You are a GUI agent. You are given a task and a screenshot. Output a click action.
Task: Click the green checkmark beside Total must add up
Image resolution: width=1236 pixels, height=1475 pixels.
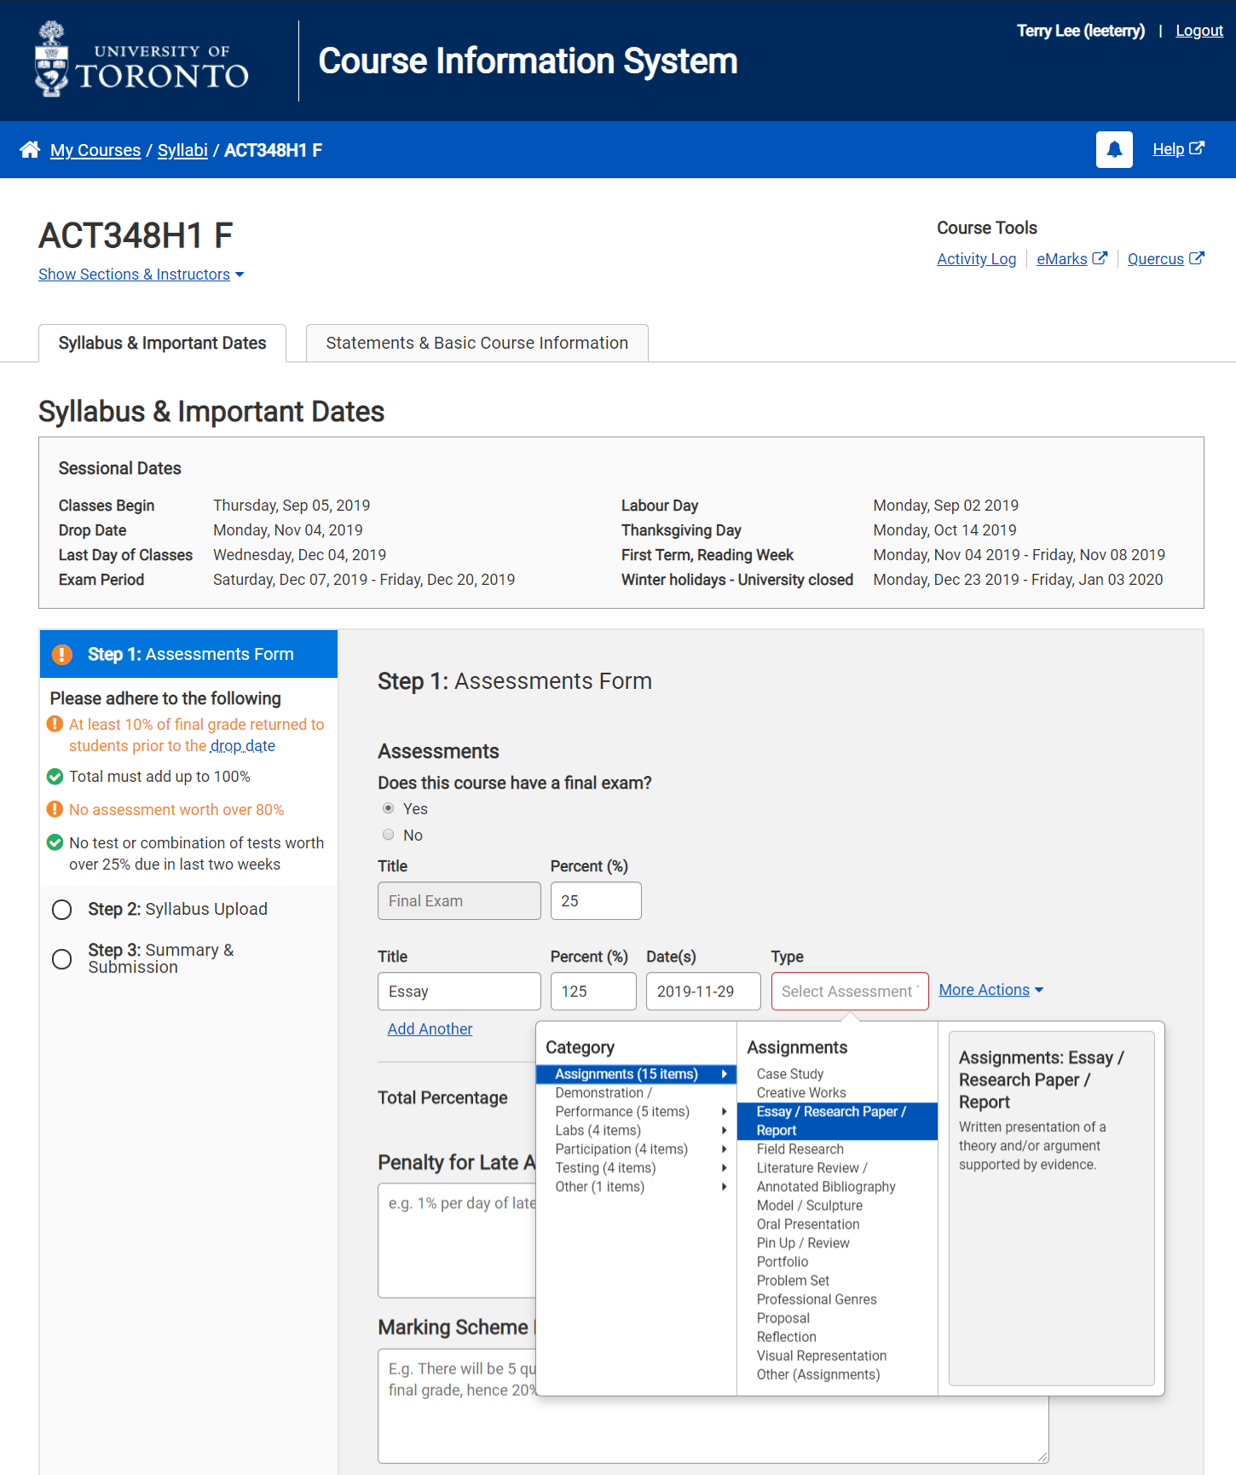click(x=55, y=777)
